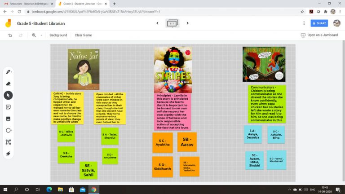Open the Windows Start menu
Image resolution: width=345 pixels, height=194 pixels.
tap(5, 189)
